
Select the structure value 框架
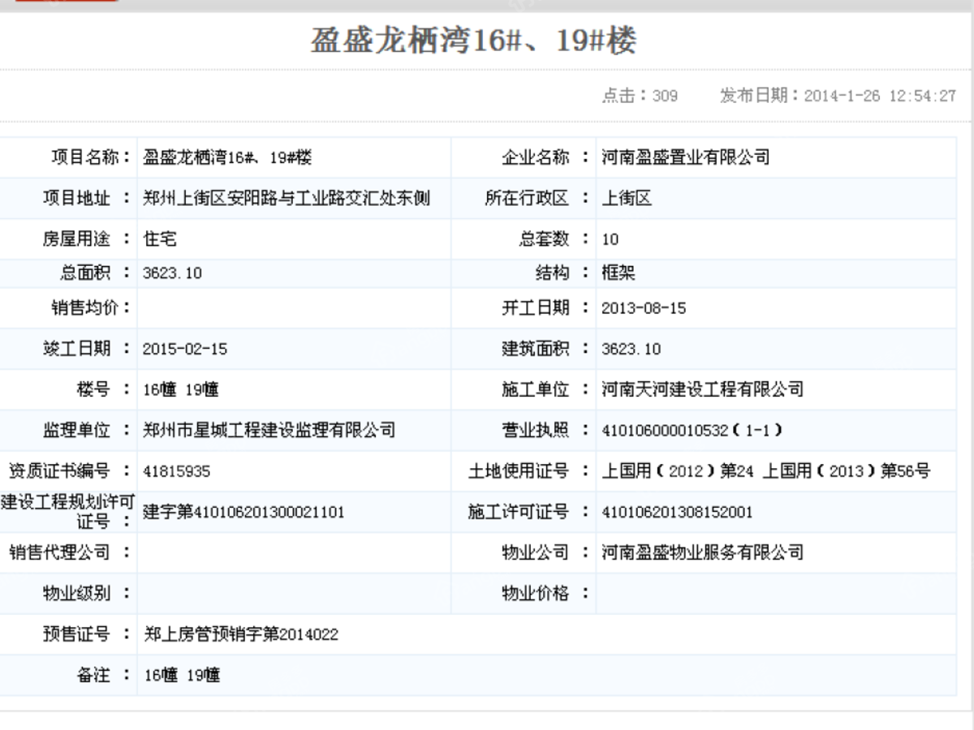tap(618, 273)
